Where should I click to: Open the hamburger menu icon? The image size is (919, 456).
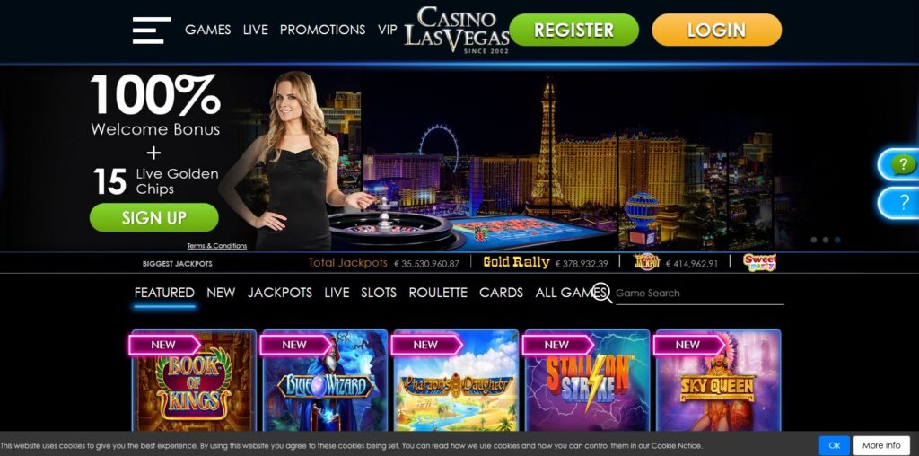152,30
